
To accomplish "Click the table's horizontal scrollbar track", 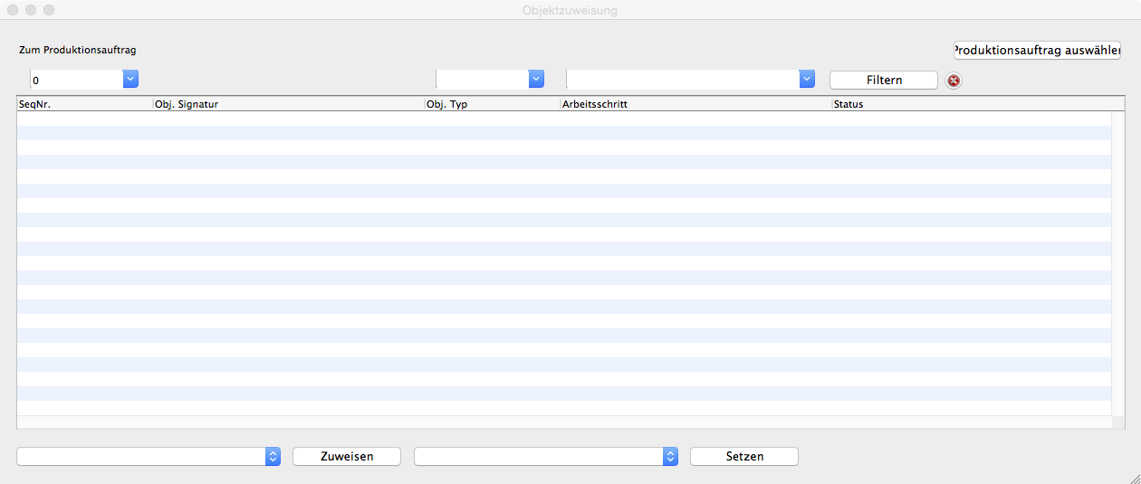I will pos(561,422).
